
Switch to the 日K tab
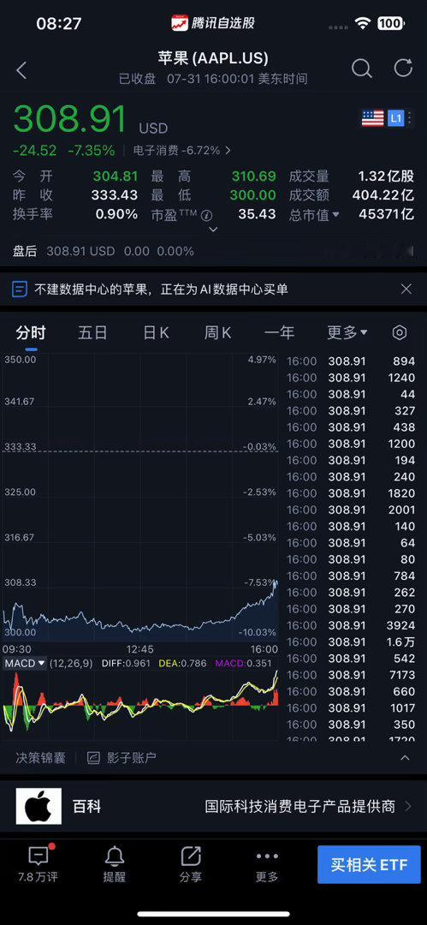(156, 332)
